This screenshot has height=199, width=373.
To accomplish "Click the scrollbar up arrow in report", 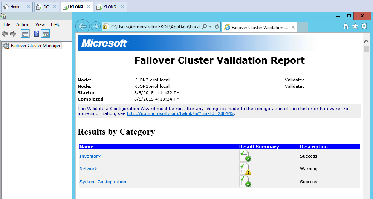I will tap(366, 41).
